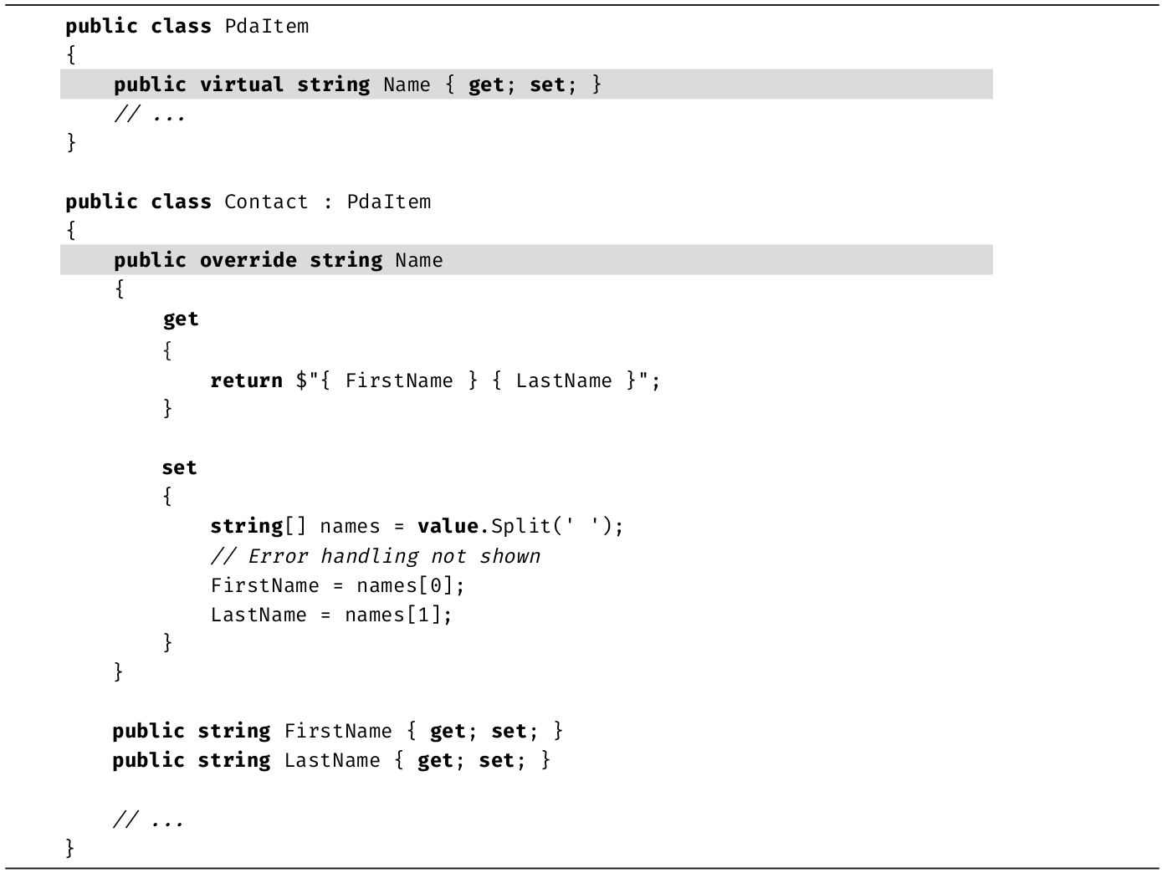Click the standalone get accessor keyword
Screen dimensions: 1162x873
181,319
